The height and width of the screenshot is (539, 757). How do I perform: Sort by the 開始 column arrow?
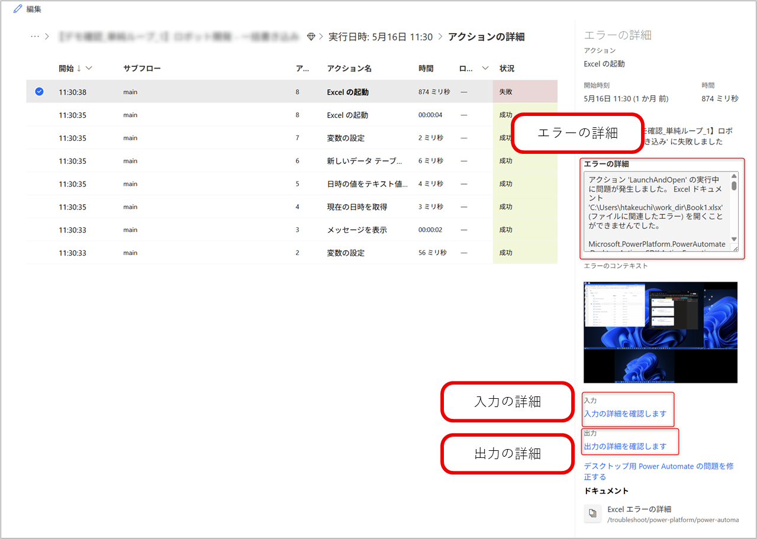click(x=79, y=68)
